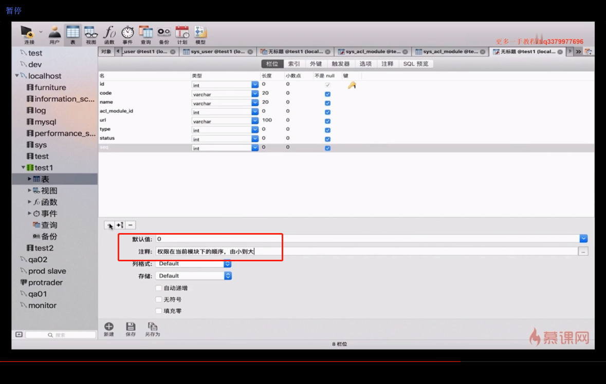The width and height of the screenshot is (606, 384).
Task: Expand the 视图 views node
Action: (29, 190)
